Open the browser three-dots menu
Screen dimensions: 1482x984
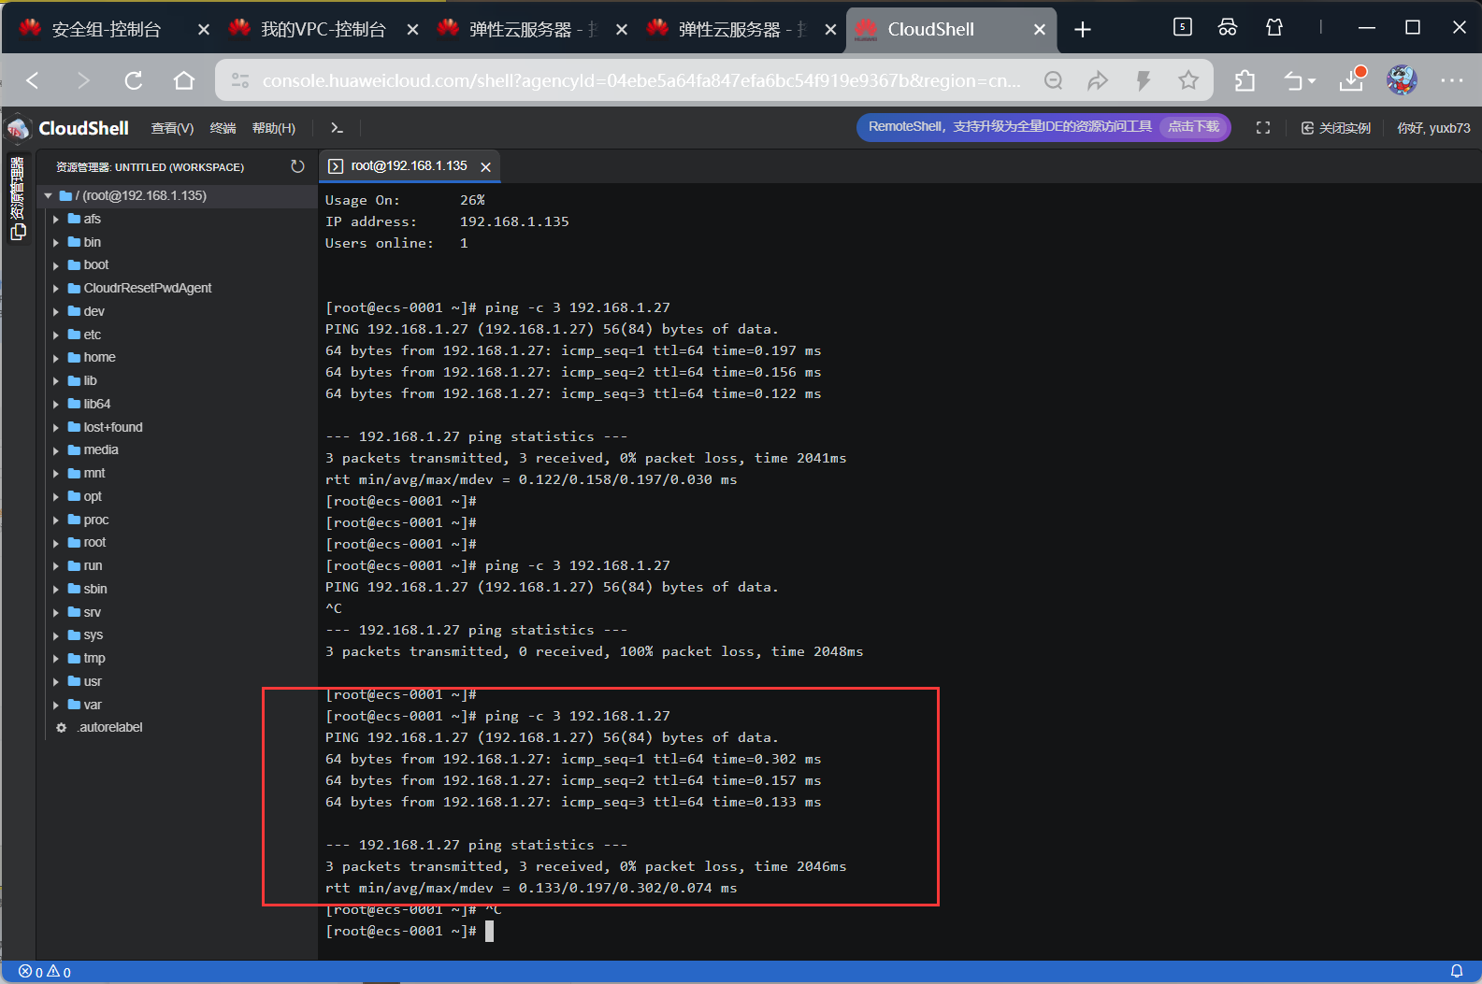1452,80
